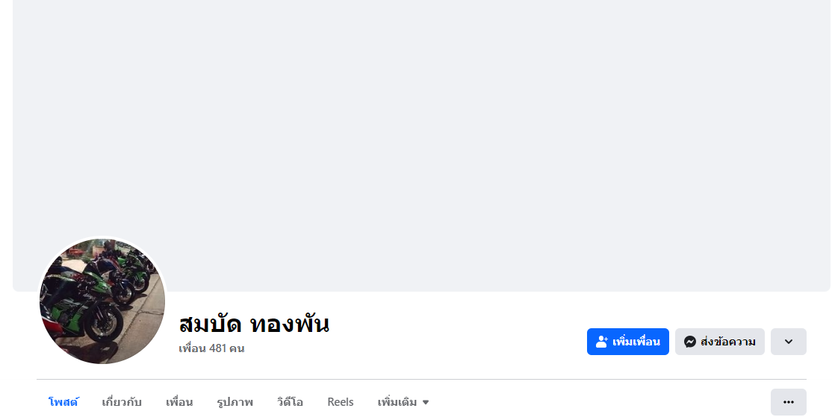Select the โพสต์ tab
This screenshot has height=417, width=832.
pyautogui.click(x=63, y=402)
